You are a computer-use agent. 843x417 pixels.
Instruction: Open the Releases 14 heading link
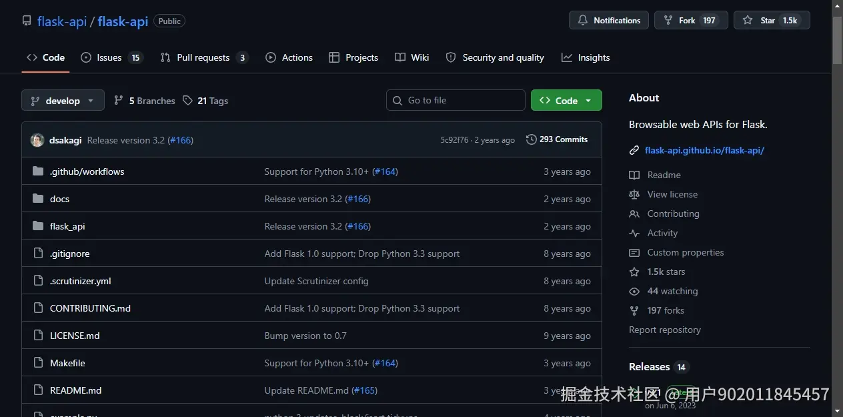point(658,366)
